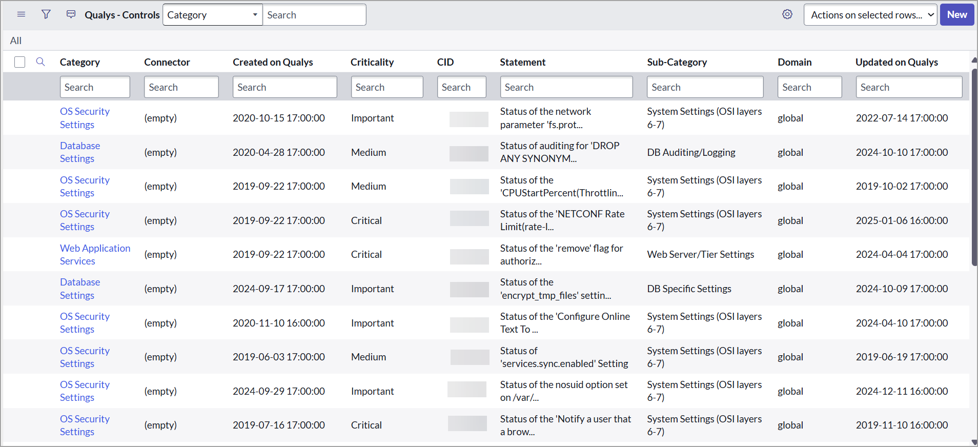Select the 'DB Auditing/Logging' sub-category cell
Image resolution: width=978 pixels, height=447 pixels.
691,152
